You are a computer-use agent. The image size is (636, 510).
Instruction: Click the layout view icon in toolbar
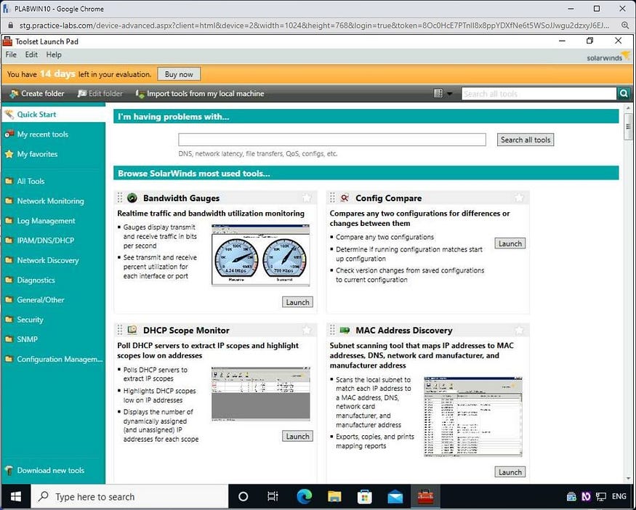(438, 94)
